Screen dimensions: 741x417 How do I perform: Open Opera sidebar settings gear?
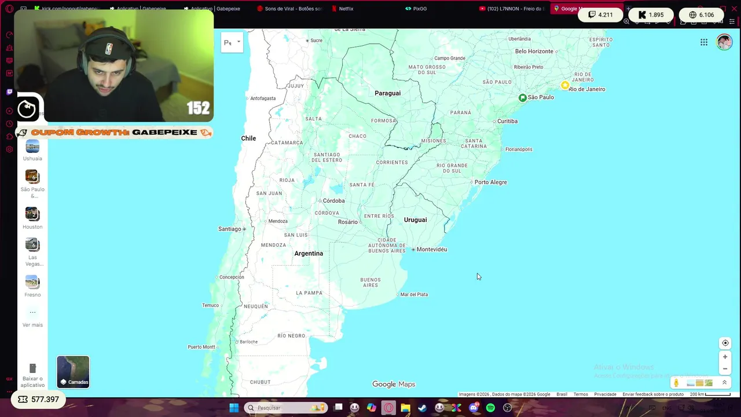[9, 149]
